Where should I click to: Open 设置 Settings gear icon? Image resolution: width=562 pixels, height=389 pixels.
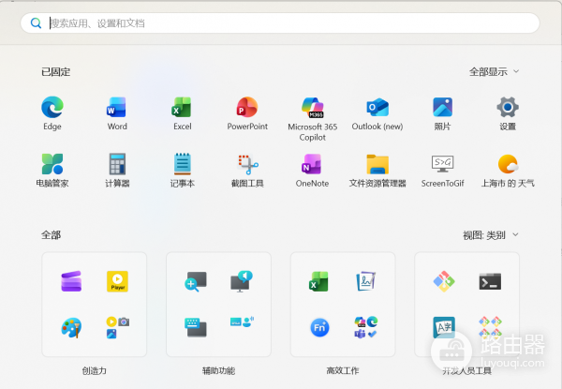(x=508, y=113)
